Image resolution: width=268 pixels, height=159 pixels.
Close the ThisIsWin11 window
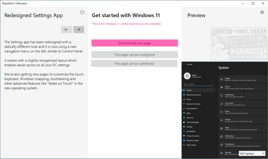263,3
